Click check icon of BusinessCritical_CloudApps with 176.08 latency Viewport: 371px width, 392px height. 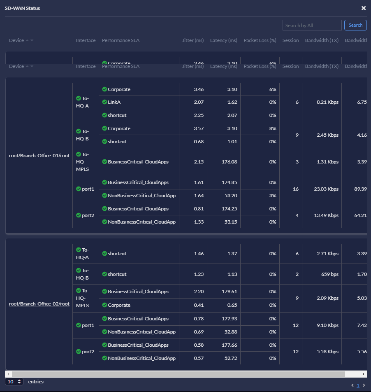(104, 162)
